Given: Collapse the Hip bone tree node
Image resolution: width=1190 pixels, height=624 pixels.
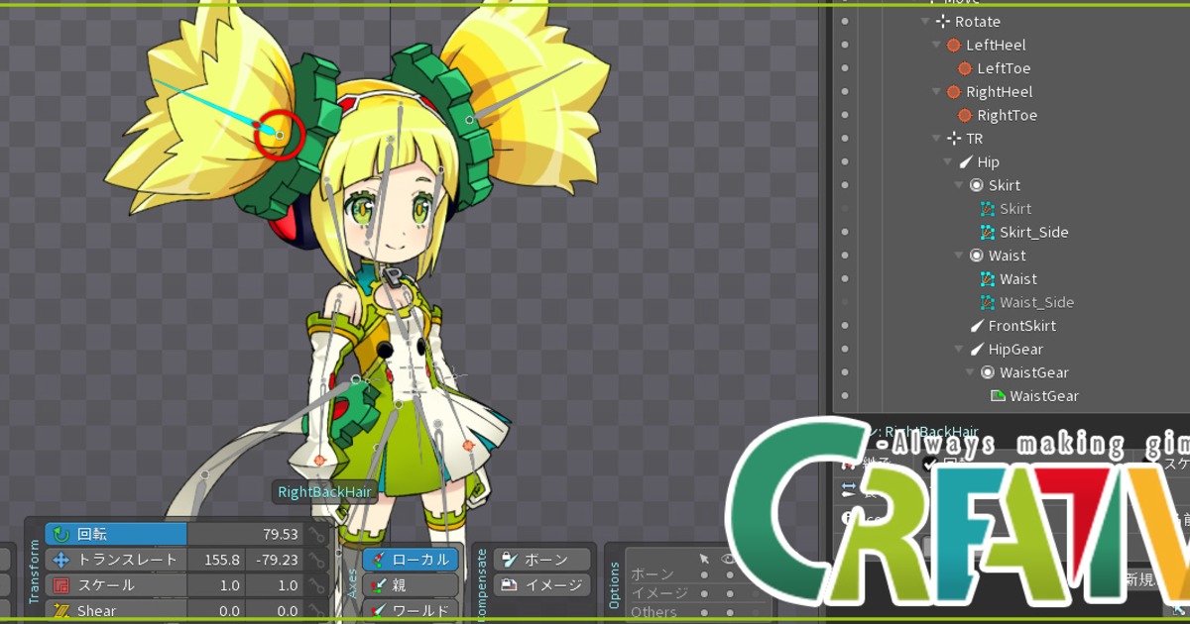Looking at the screenshot, I should coord(948,162).
